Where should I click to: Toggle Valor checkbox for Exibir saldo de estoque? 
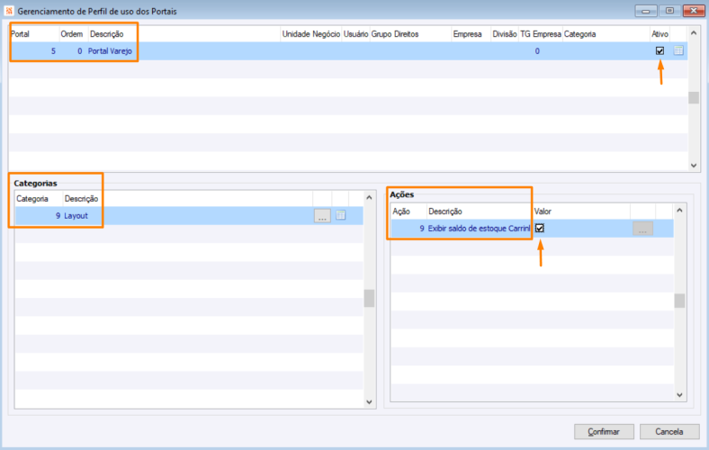[540, 228]
